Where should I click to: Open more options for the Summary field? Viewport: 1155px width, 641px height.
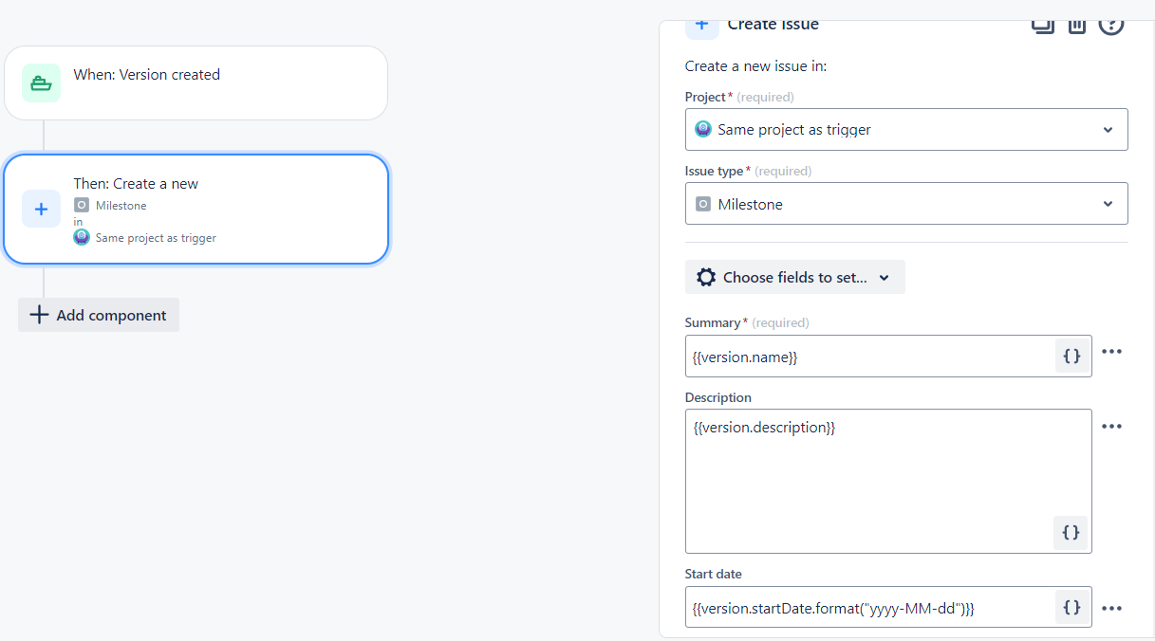(1111, 352)
